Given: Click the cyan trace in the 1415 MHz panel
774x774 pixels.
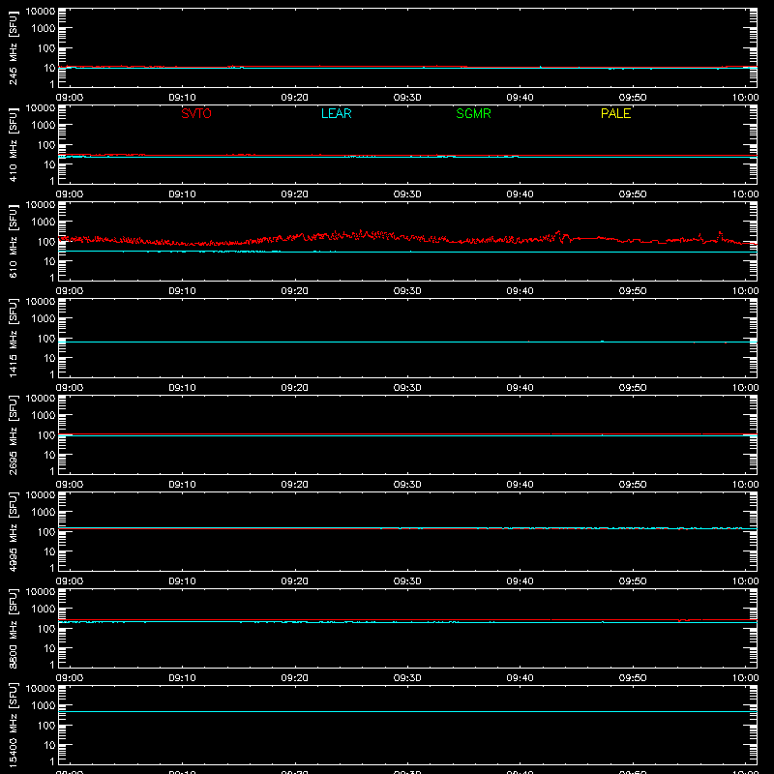Looking at the screenshot, I should point(407,342).
